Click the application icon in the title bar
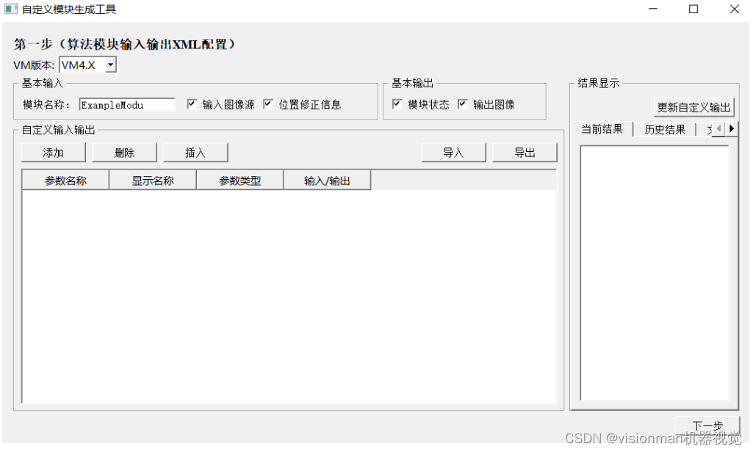753x452 pixels. [10, 9]
